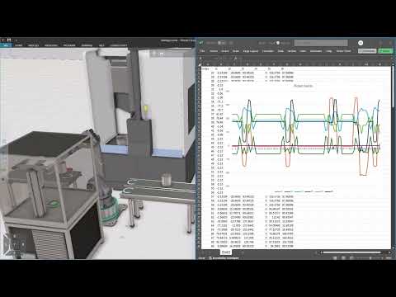Select the metal canister on the conveyor
Viewport: 396px width, 297px height.
tap(166, 179)
